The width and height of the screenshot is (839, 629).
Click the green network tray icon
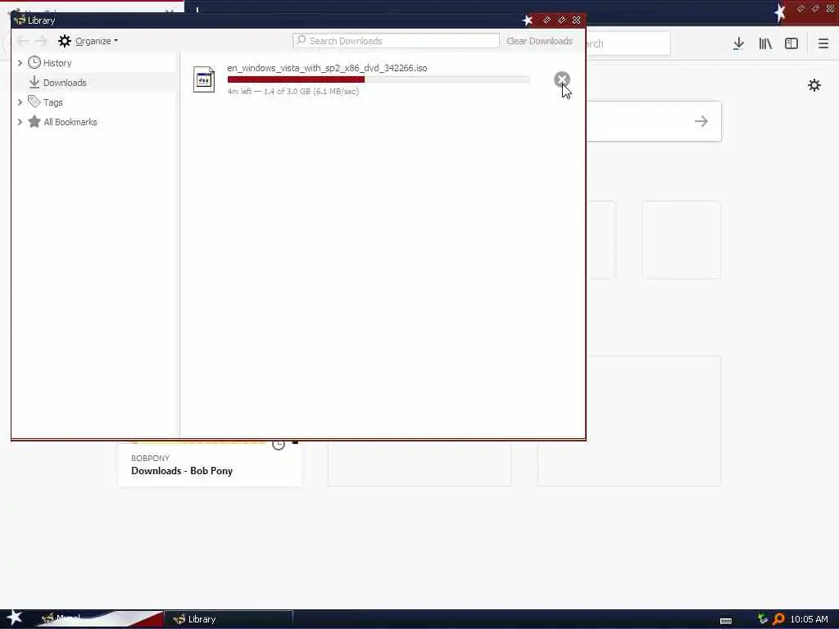[763, 619]
